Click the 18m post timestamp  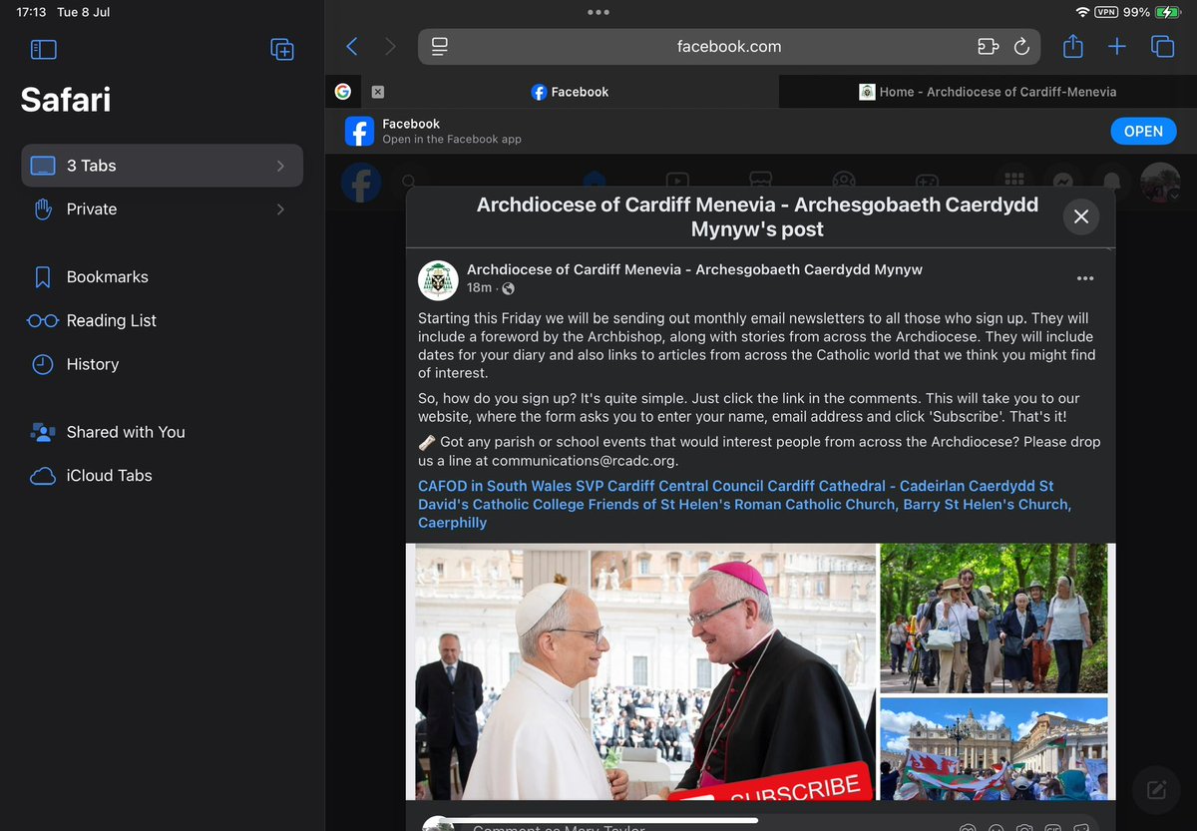(x=479, y=288)
